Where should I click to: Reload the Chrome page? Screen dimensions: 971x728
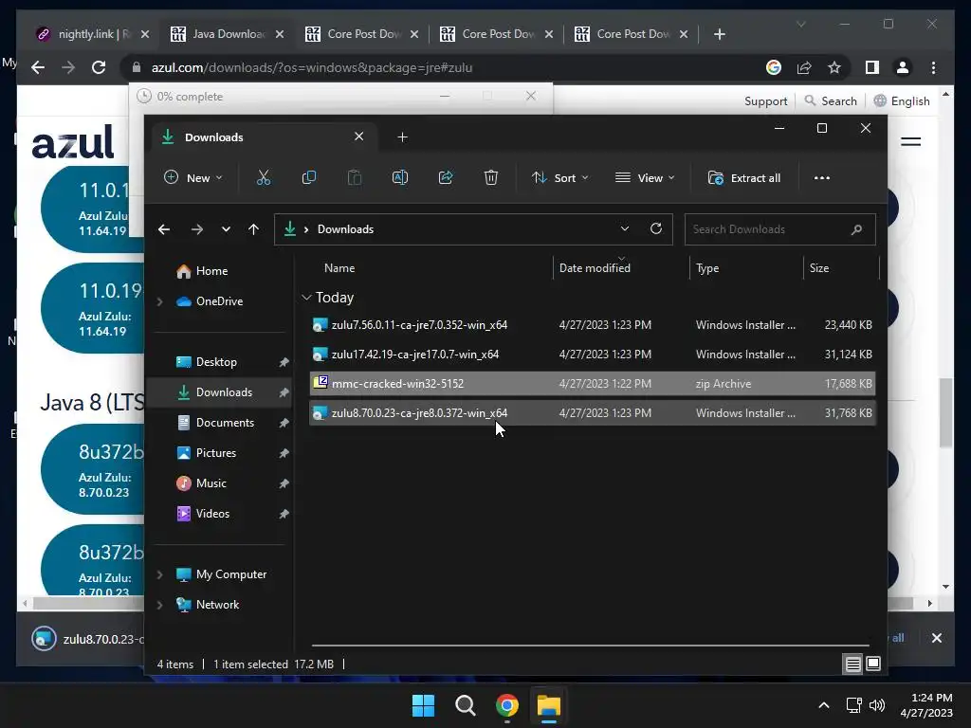pyautogui.click(x=99, y=67)
